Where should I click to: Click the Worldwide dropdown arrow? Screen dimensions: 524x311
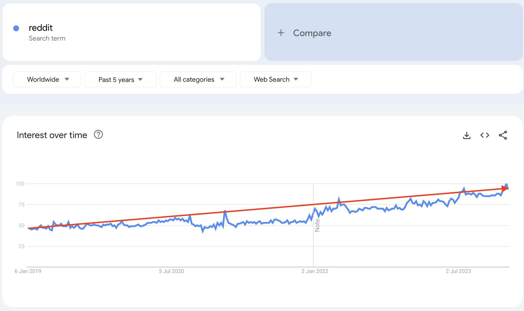pyautogui.click(x=67, y=79)
